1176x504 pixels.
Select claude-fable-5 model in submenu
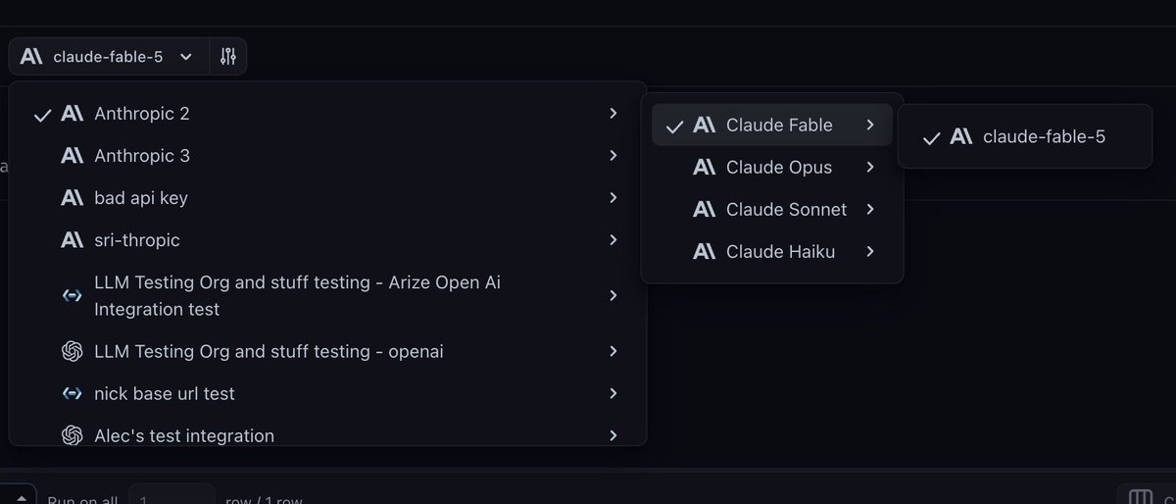point(1025,137)
